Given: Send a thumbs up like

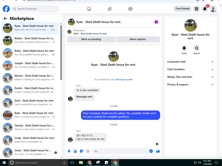Looking at the screenshot, I should click(x=158, y=151).
